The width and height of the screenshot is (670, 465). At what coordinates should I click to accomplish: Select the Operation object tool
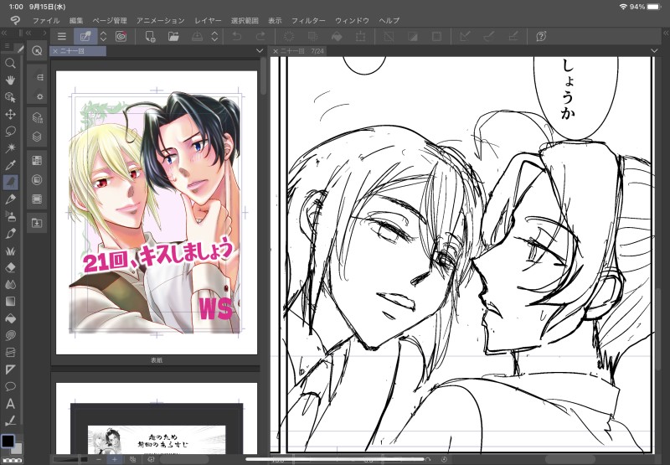click(x=10, y=97)
